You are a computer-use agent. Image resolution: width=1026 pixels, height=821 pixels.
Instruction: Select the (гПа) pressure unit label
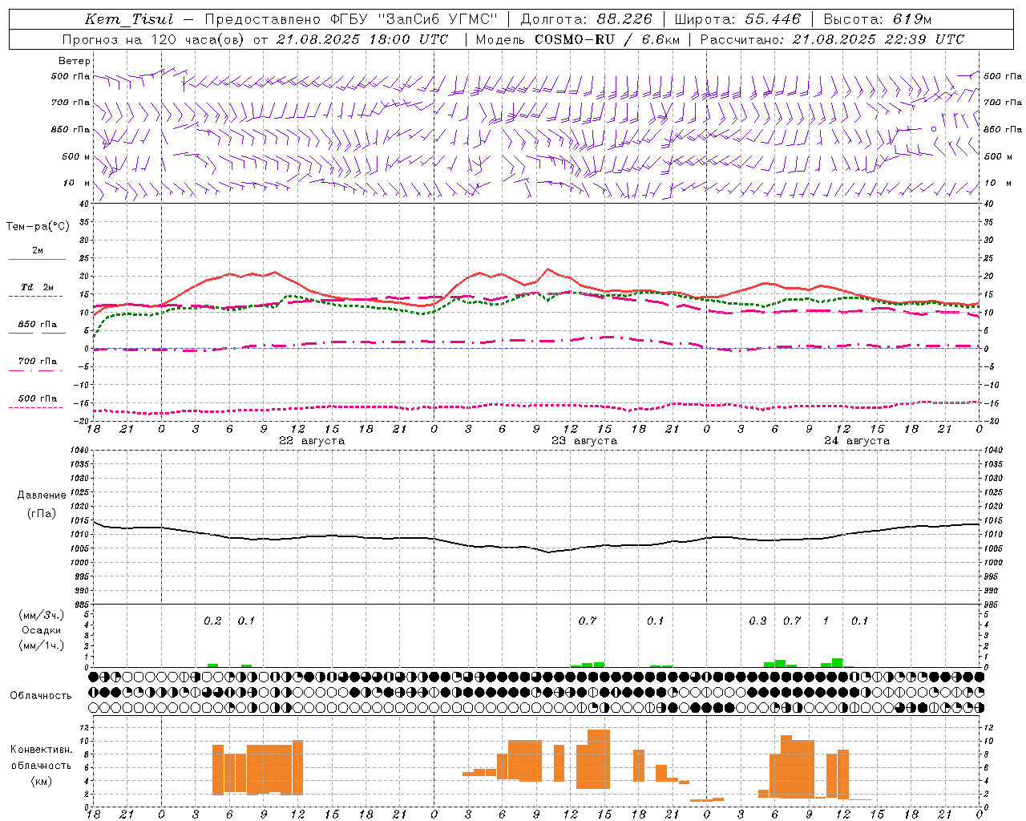42,514
